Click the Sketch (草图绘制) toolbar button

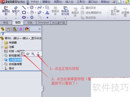click(x=6, y=11)
